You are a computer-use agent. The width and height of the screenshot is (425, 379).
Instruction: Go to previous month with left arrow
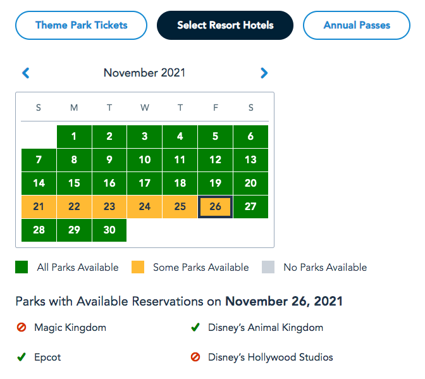[25, 73]
